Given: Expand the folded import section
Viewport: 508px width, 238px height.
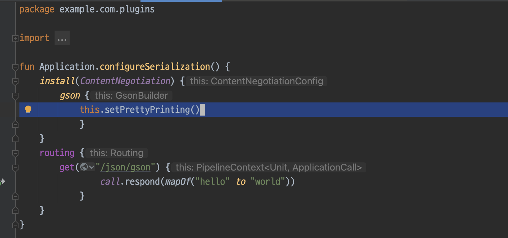Looking at the screenshot, I should pyautogui.click(x=15, y=38).
